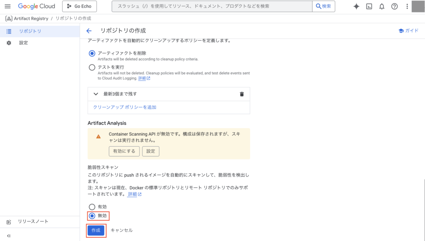This screenshot has width=425, height=241.
Task: Open the notifications bell
Action: click(382, 6)
